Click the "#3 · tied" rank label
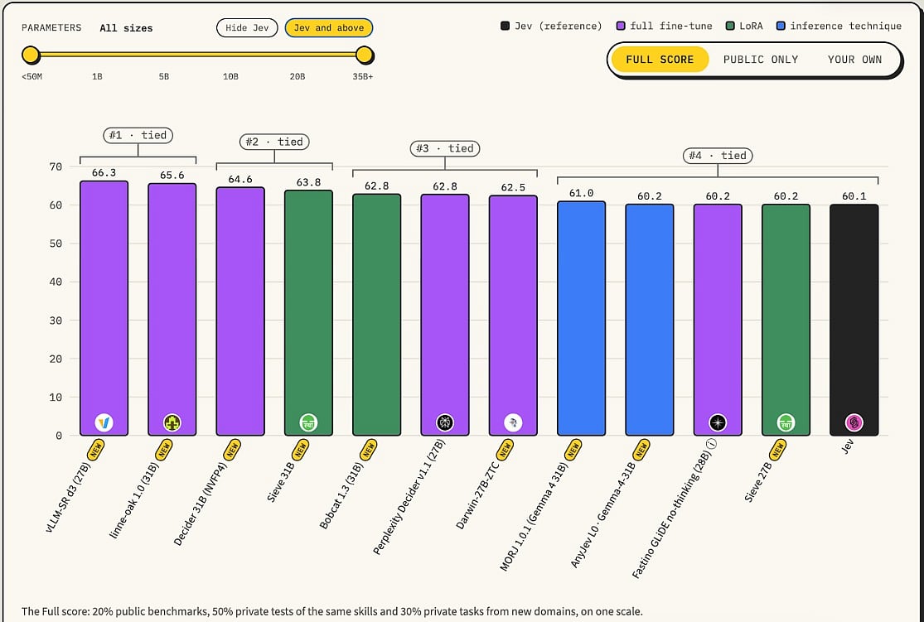Screen dimensions: 924x622 point(445,148)
